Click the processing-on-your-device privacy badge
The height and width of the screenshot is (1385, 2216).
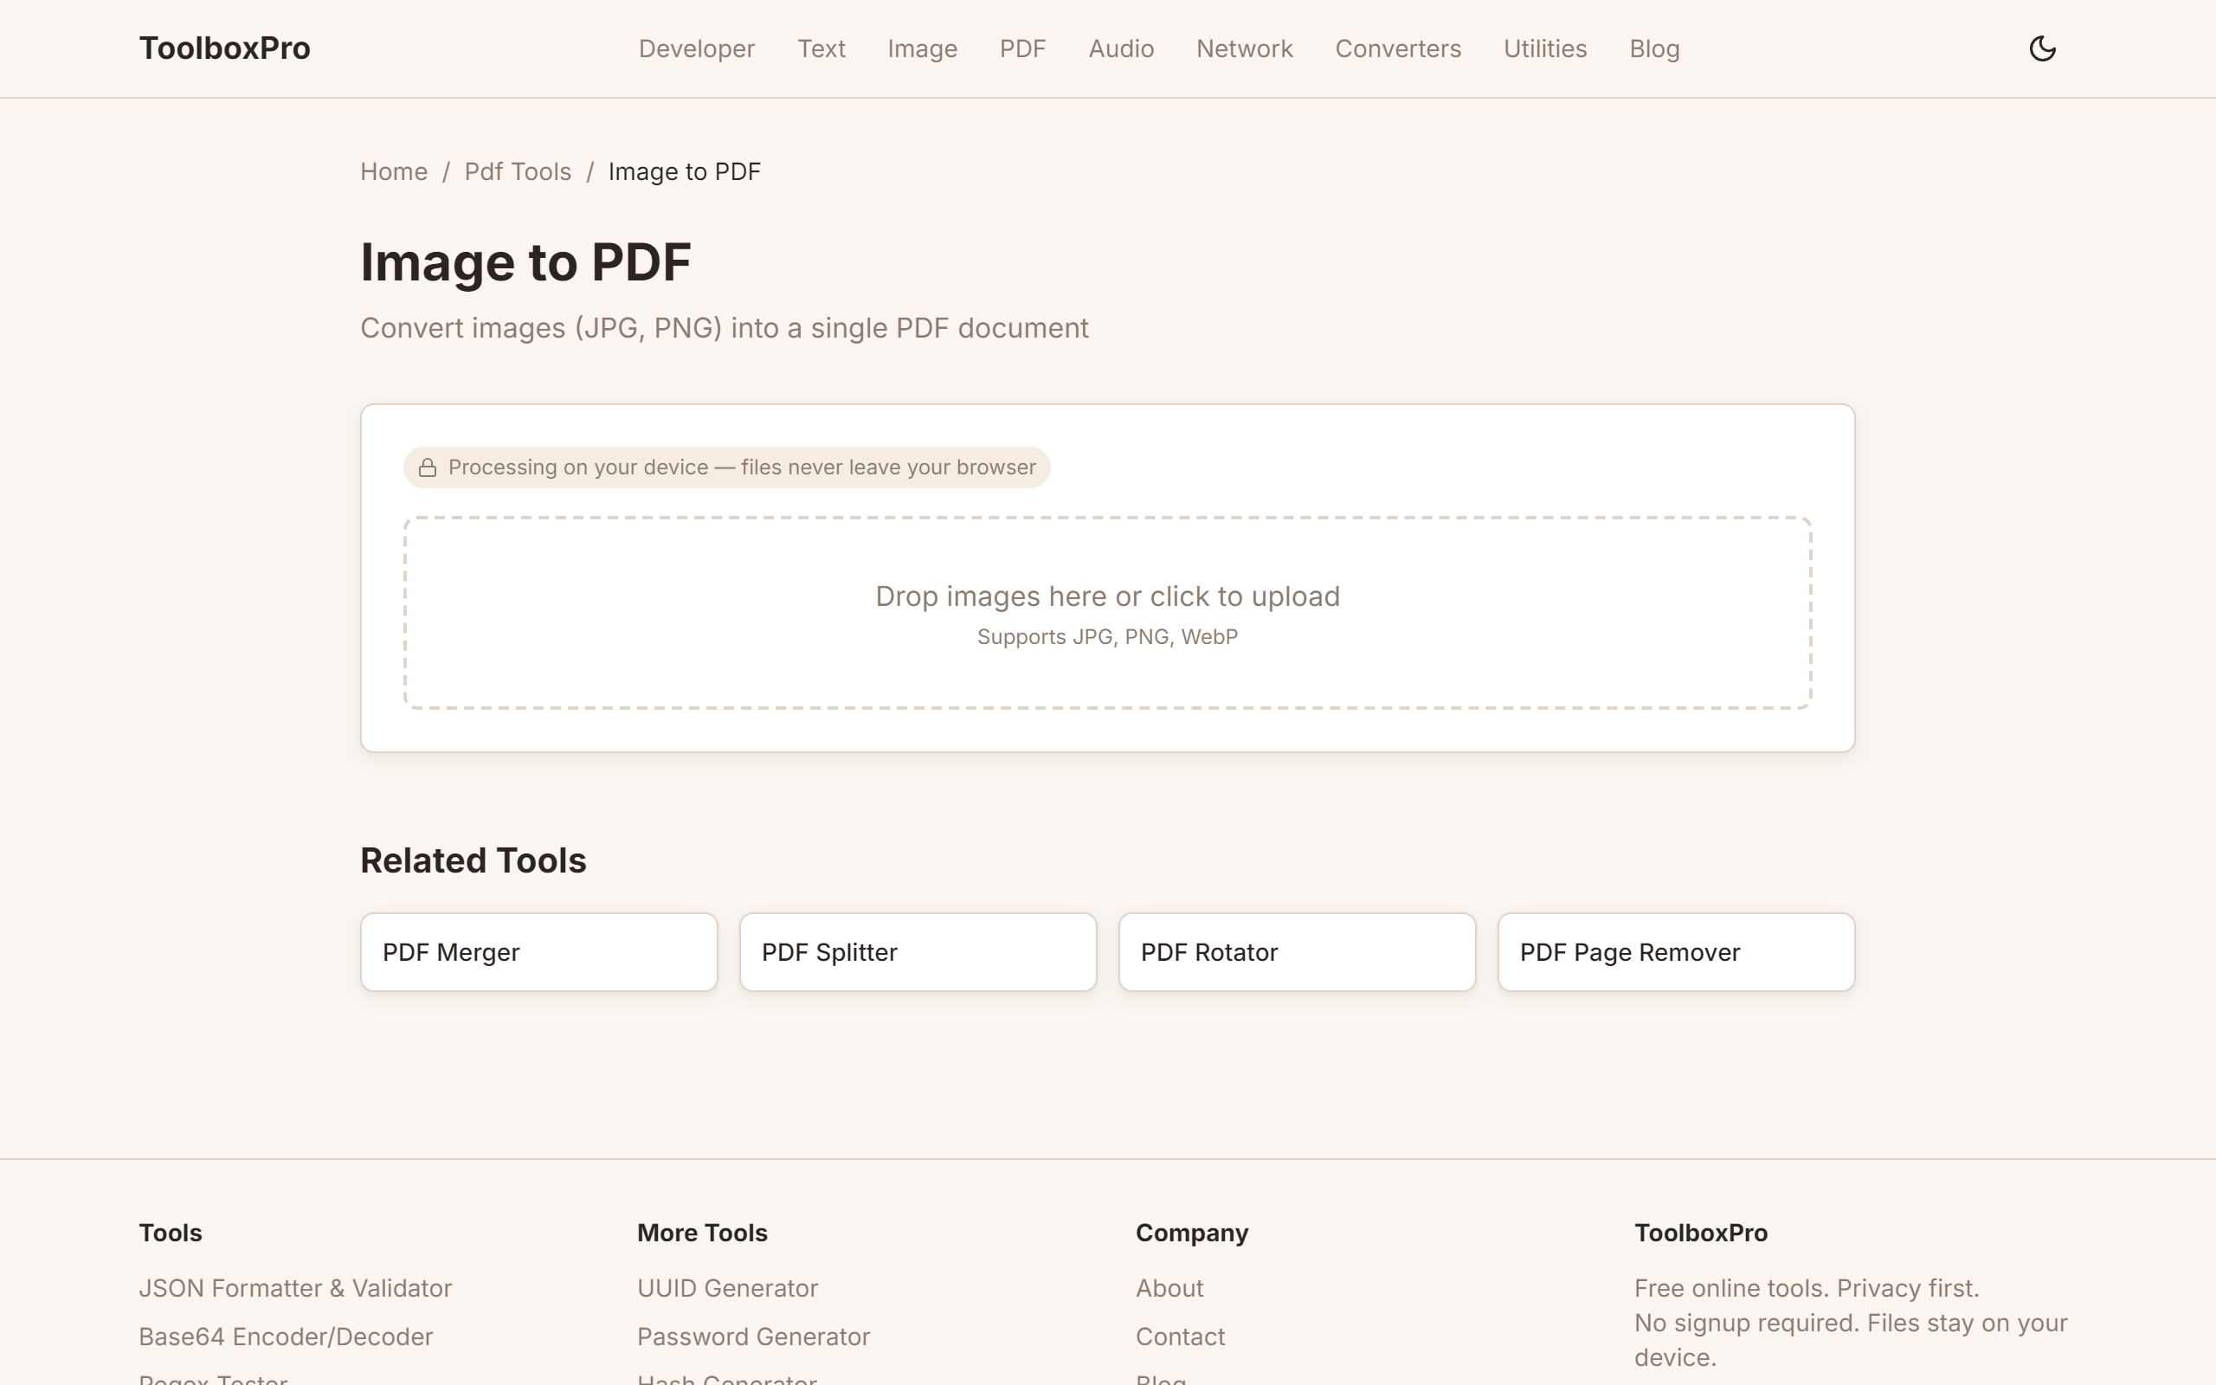726,467
